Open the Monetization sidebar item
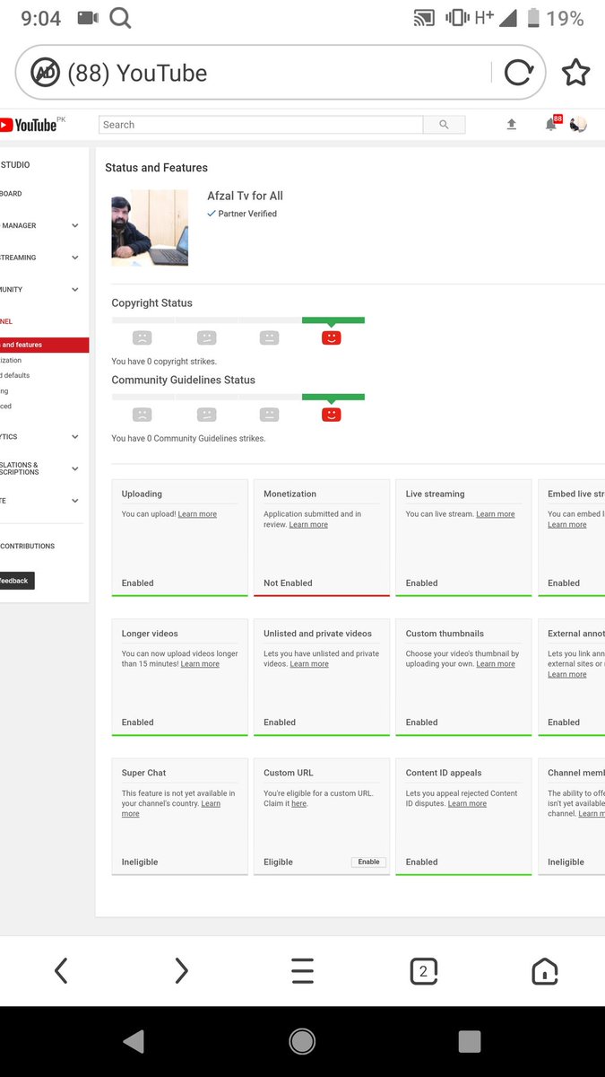 12,360
